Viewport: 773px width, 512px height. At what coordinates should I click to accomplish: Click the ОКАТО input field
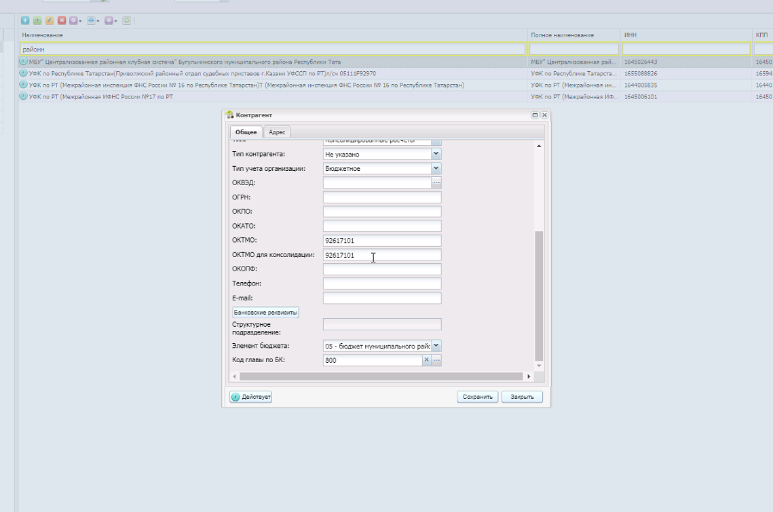[382, 226]
